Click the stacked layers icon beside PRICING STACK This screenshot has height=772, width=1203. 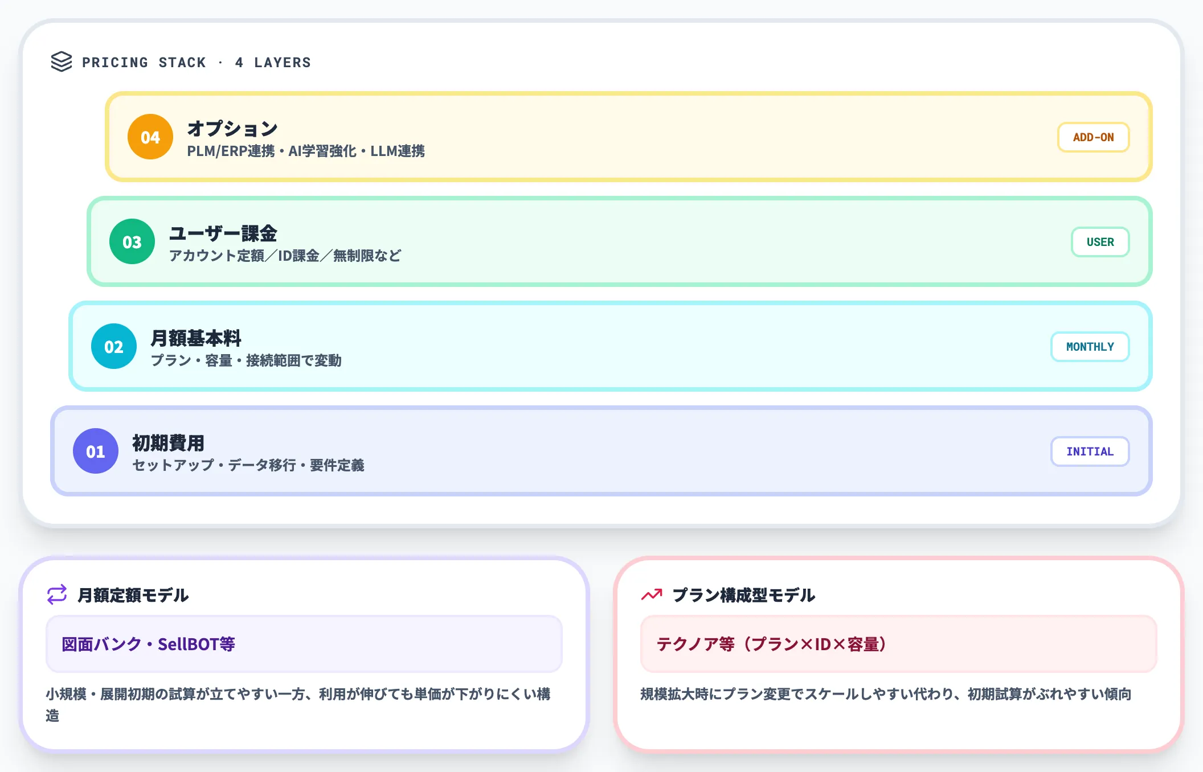[62, 61]
